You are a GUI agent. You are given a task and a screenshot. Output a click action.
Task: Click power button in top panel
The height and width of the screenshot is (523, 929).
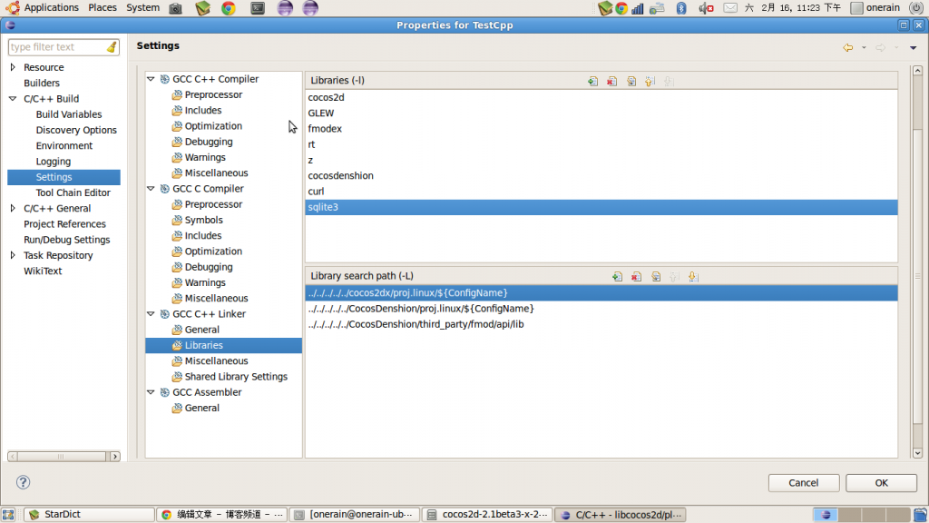[918, 7]
